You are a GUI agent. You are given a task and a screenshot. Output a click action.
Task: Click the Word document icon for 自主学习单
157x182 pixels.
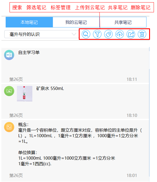tap(9, 55)
